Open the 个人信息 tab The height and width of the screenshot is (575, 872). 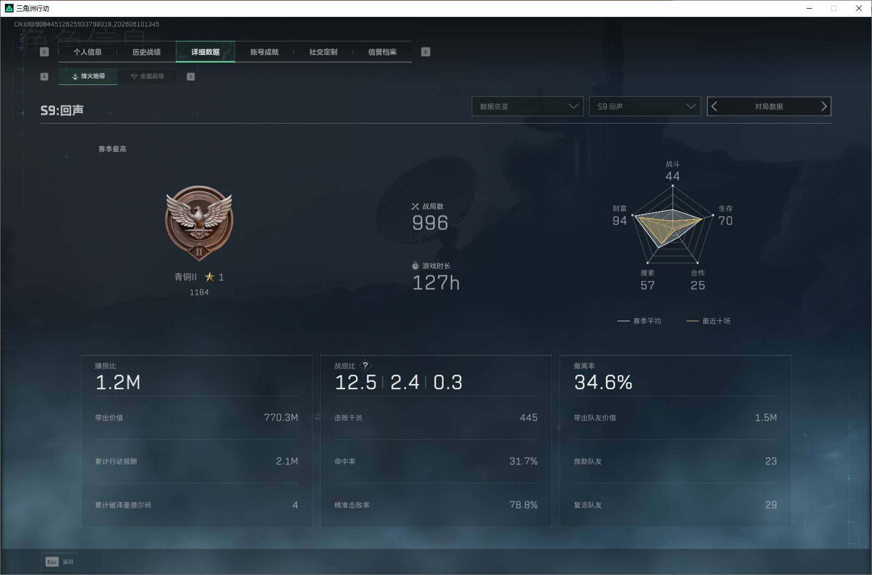88,52
